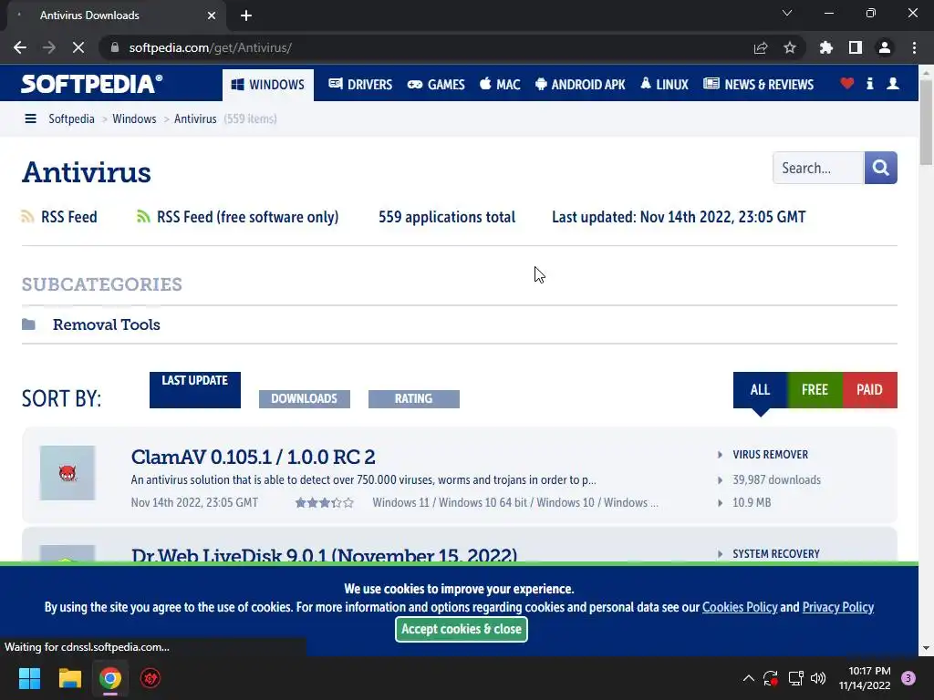This screenshot has height=700, width=934.
Task: Open the ClamAV 0.105.1 / 1.0.0 RC 2 title
Action: click(254, 458)
